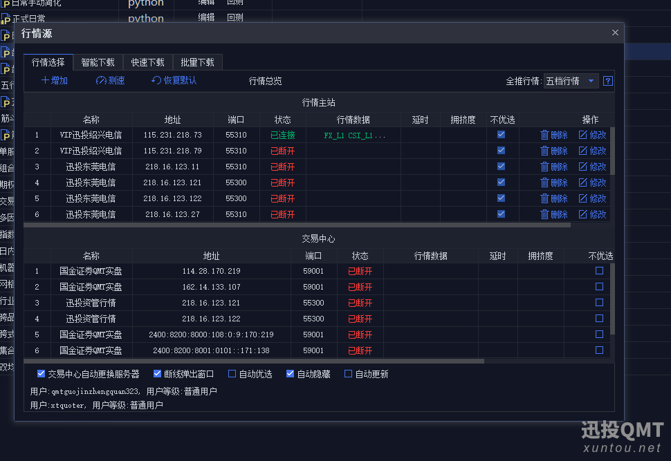This screenshot has width=671, height=461.
Task: Click the plus 增加 add-server icon
Action: 45,80
